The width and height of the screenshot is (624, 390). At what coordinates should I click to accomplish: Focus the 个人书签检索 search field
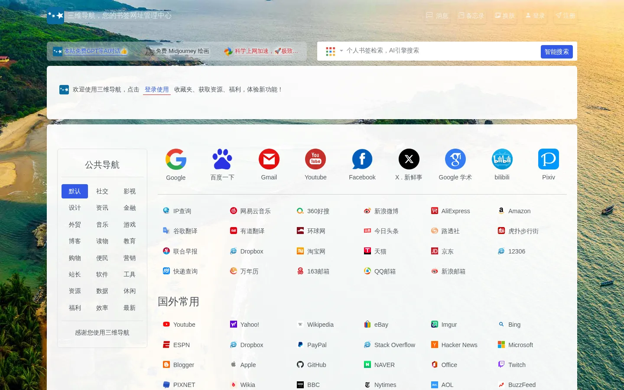coord(441,51)
